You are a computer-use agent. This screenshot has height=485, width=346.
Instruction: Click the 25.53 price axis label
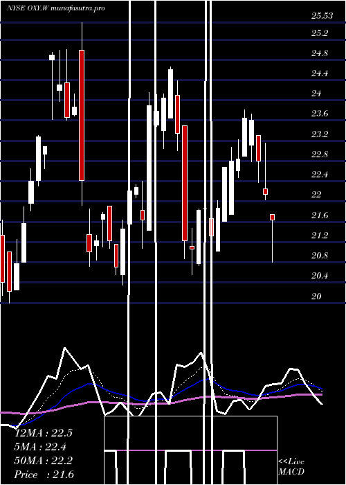(x=322, y=16)
